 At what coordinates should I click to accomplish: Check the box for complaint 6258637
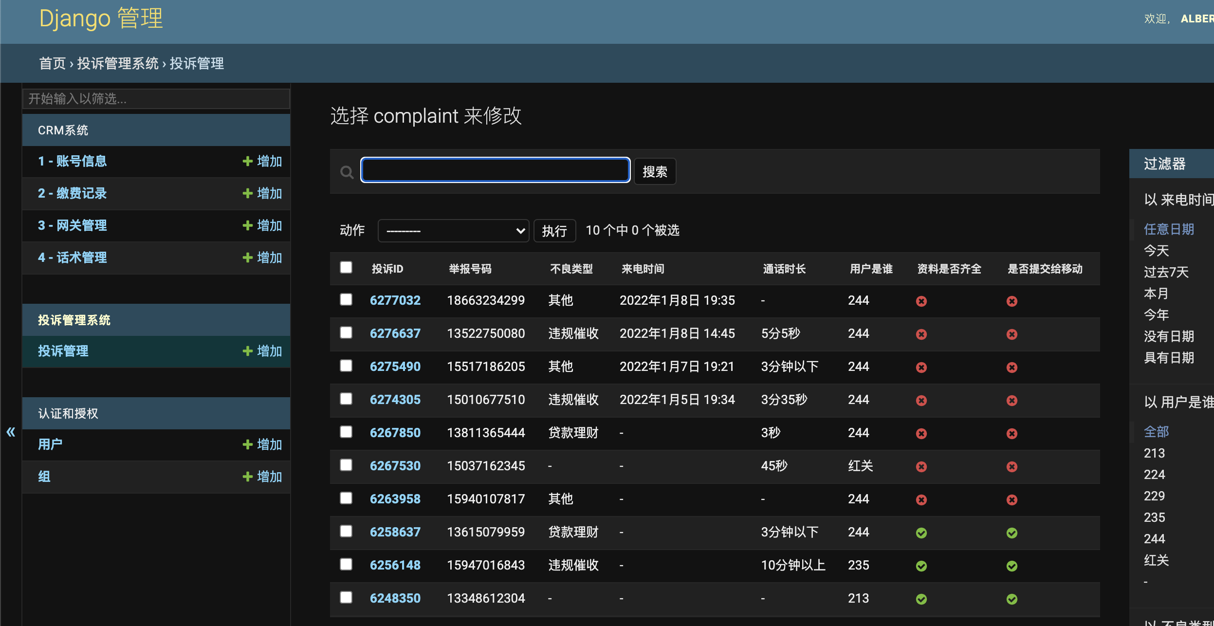(346, 531)
